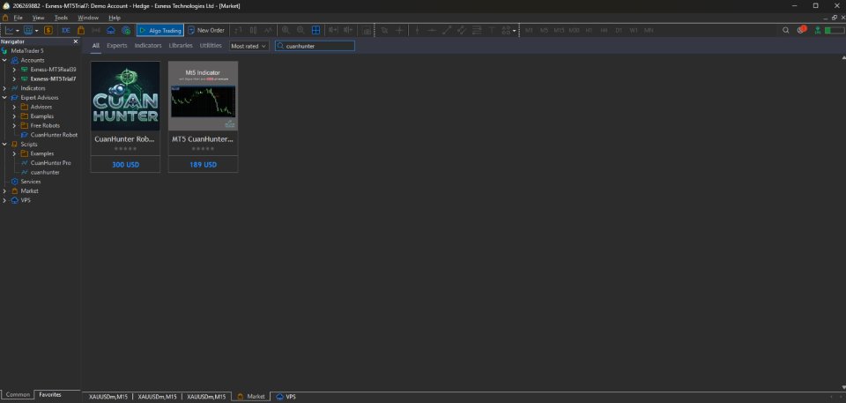Expand the Indicators tree node
The width and height of the screenshot is (846, 403).
point(5,88)
